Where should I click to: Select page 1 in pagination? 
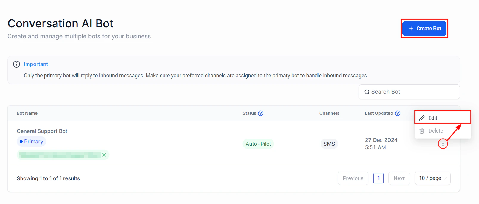point(378,178)
